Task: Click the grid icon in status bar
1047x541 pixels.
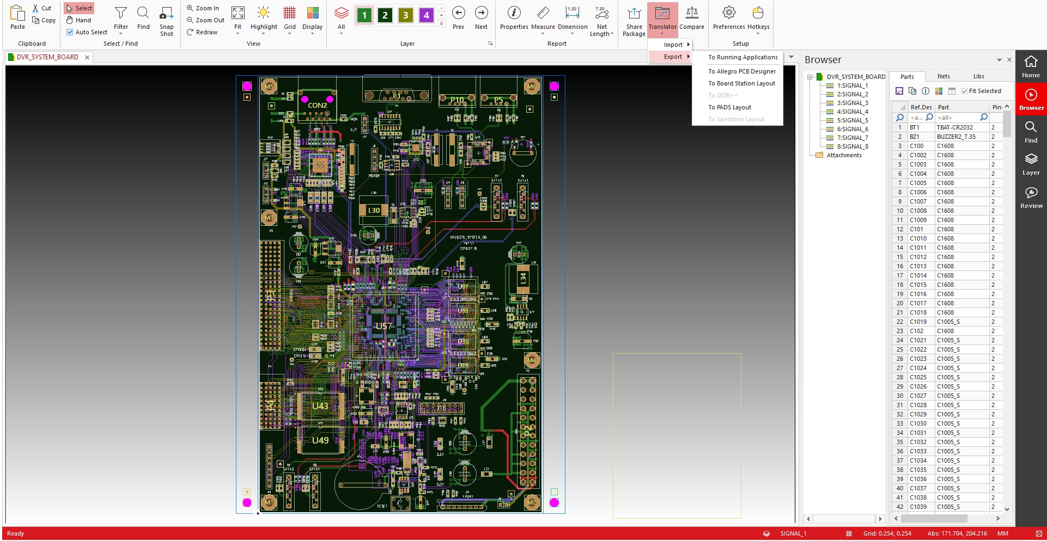Action: [849, 533]
